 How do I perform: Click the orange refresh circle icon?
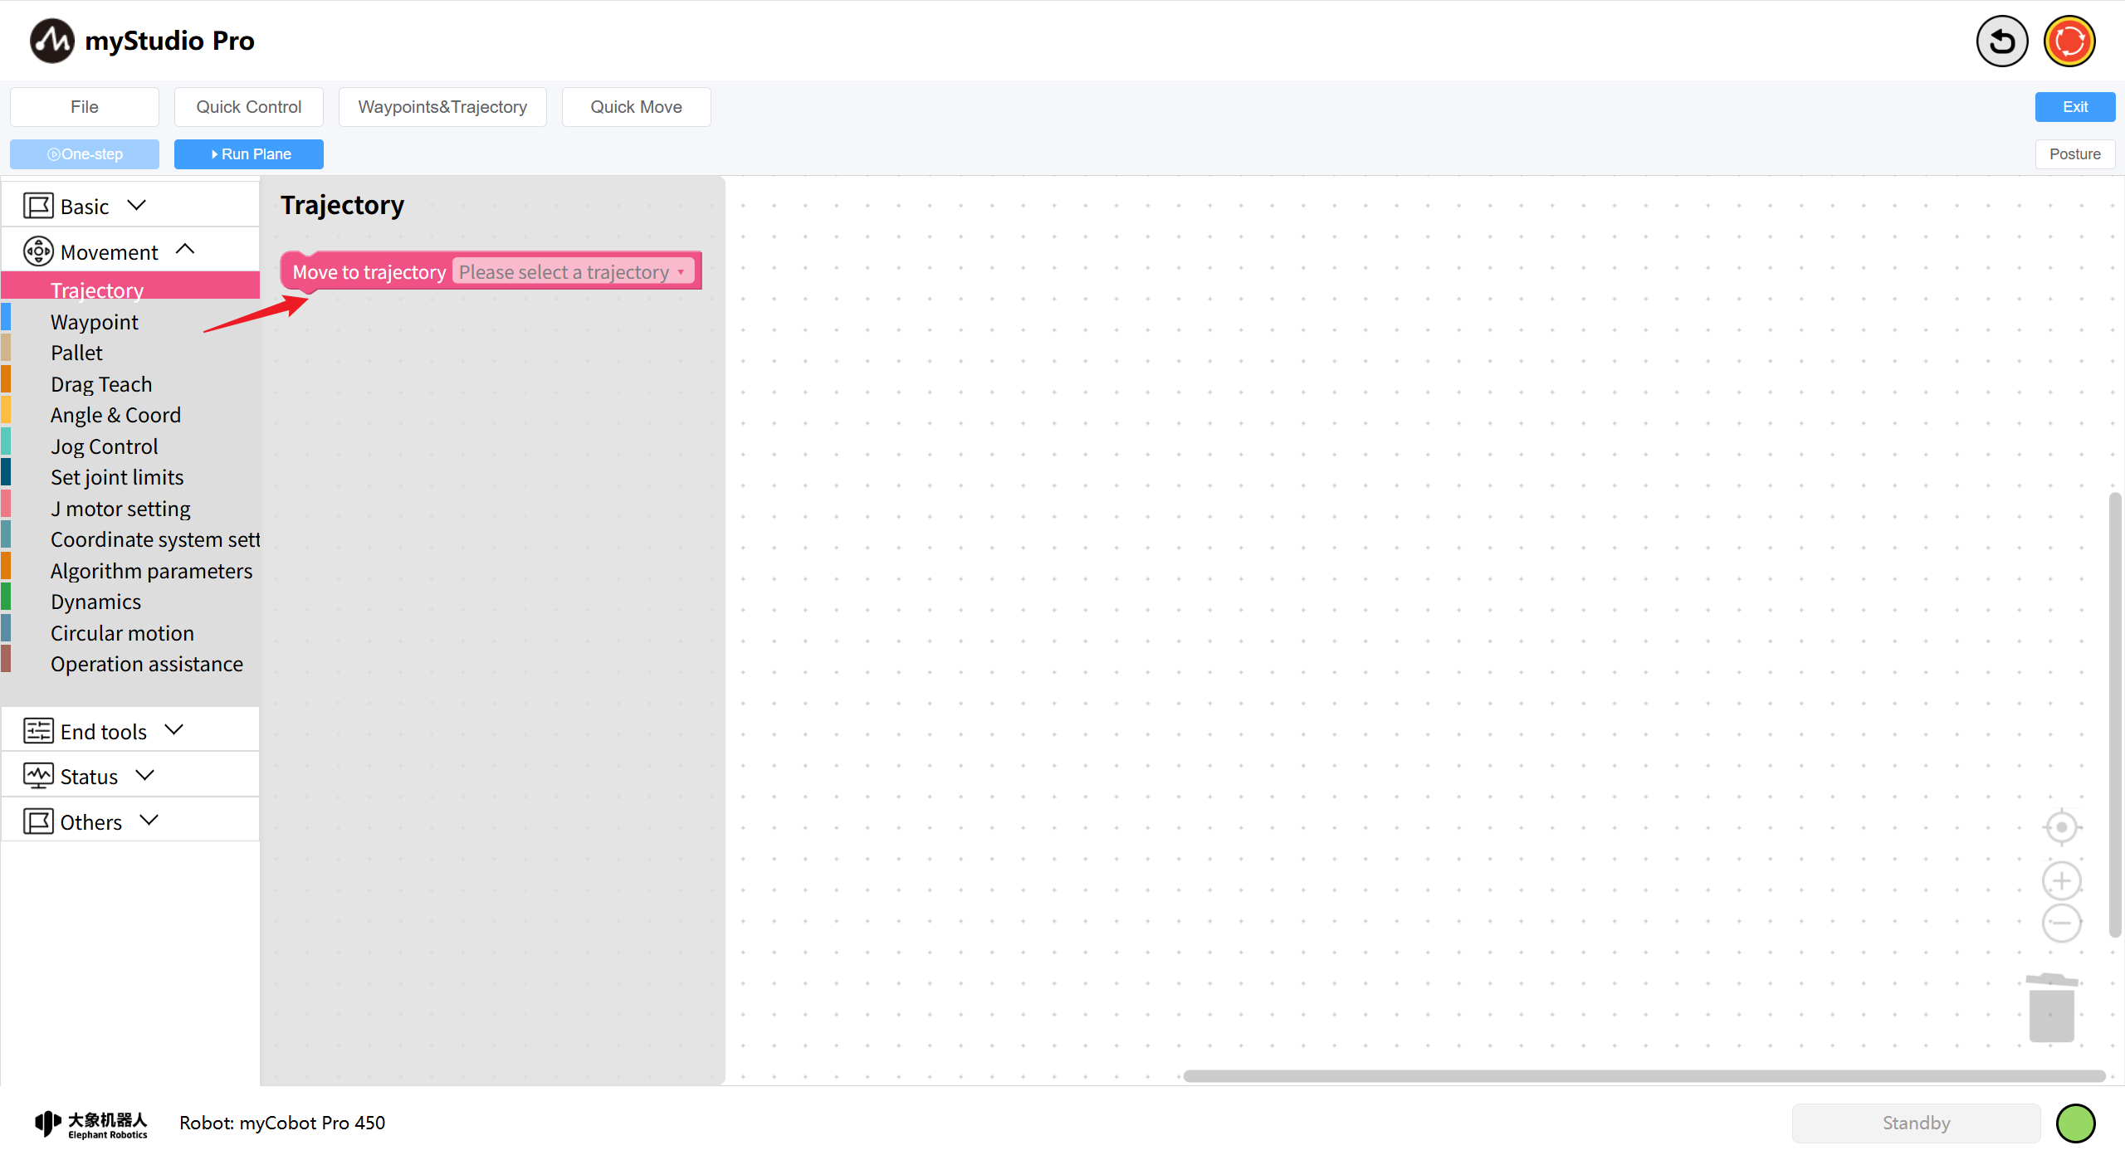tap(2069, 41)
